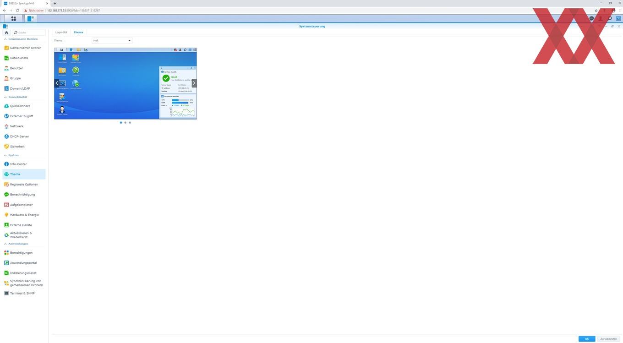Select the Systemsteuerung icon in the DSM taskbar

coord(30,19)
